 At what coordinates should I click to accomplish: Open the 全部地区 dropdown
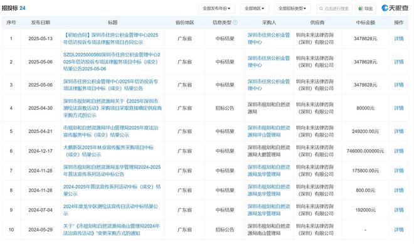click(x=254, y=9)
